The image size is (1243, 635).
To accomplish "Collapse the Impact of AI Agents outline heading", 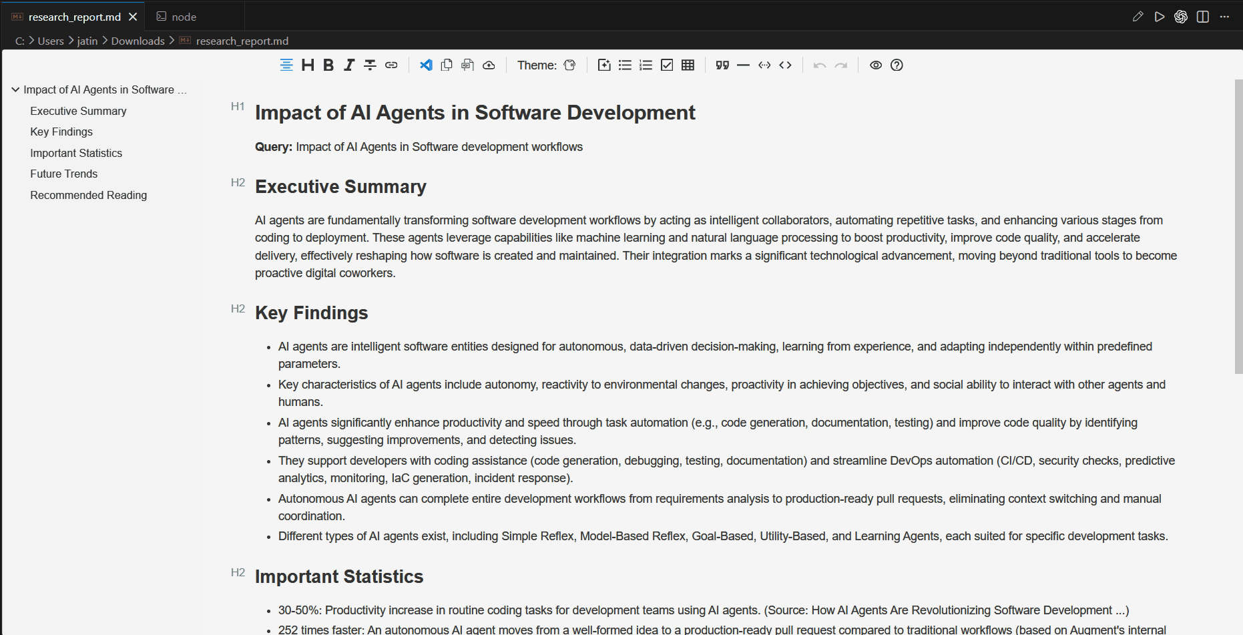I will [x=15, y=89].
